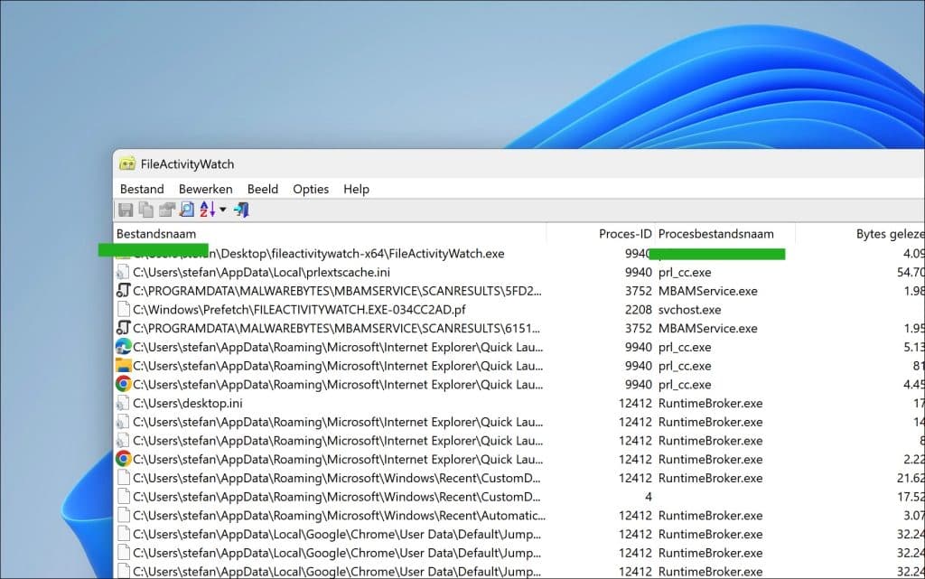Click process ID 12412 in the desktop.ini row

pos(635,403)
